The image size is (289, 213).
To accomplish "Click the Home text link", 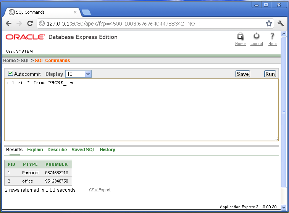I will 241,44.
